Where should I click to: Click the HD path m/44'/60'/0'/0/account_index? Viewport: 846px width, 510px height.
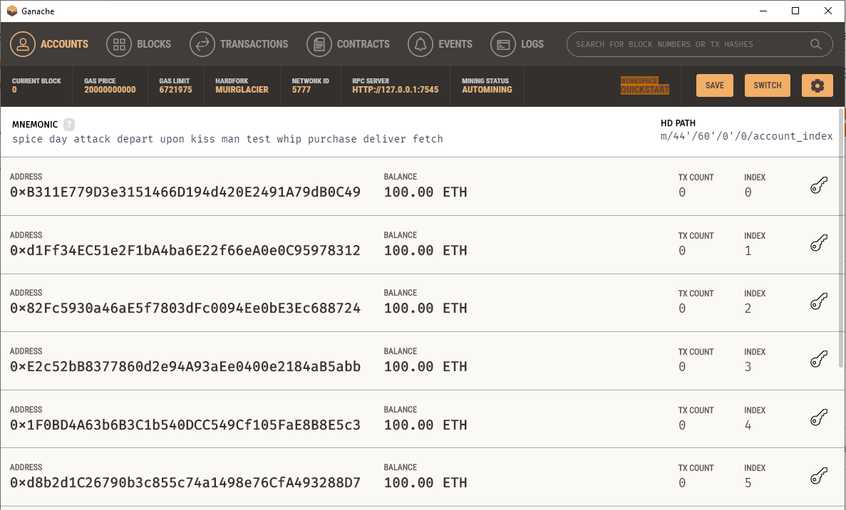[x=746, y=136]
